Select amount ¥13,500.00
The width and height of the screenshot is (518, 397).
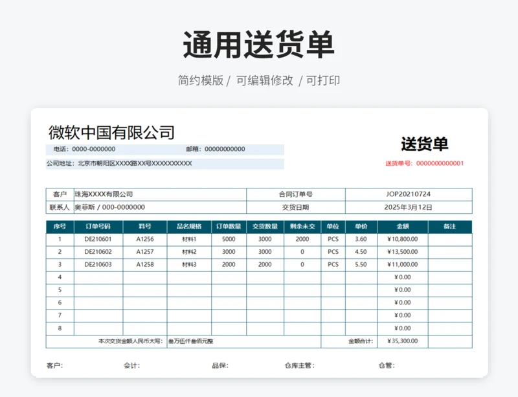pyautogui.click(x=403, y=252)
